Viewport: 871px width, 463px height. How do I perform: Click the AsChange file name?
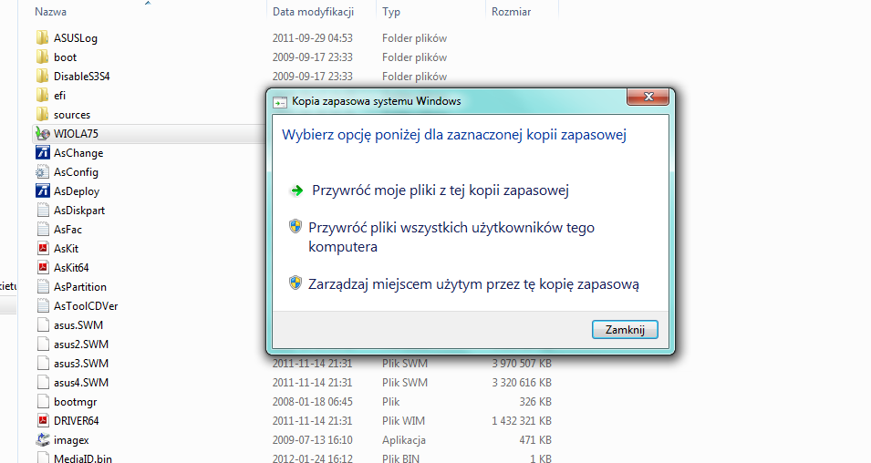(78, 153)
